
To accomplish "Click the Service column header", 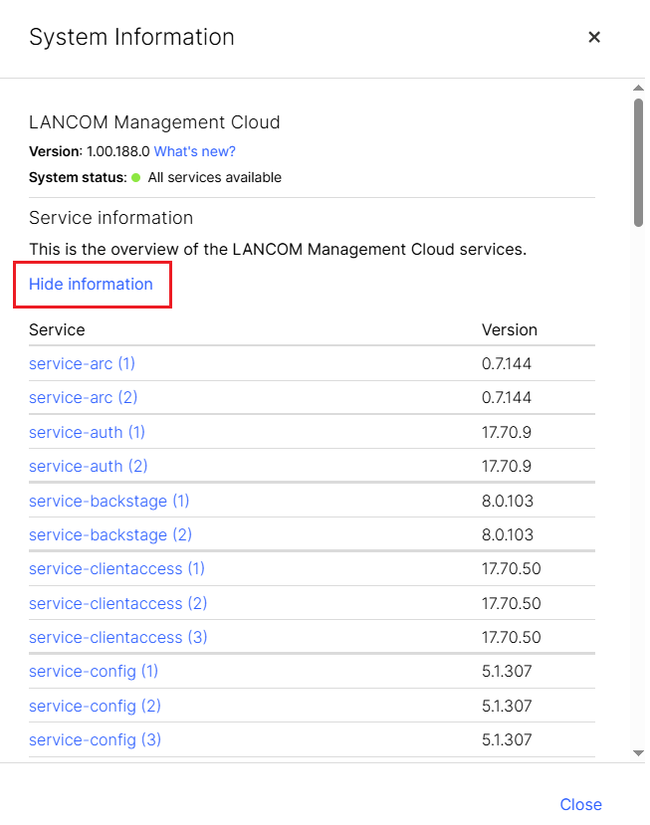I will point(56,329).
